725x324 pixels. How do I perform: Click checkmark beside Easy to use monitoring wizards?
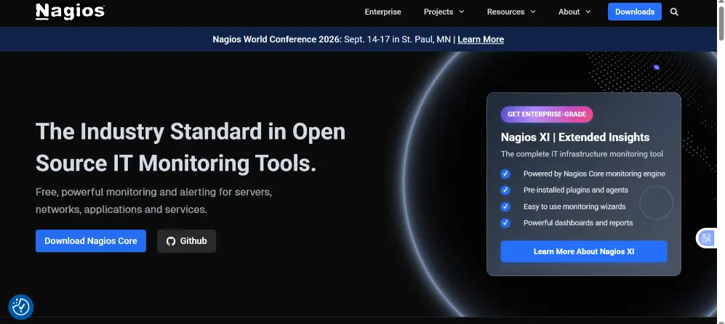[505, 206]
